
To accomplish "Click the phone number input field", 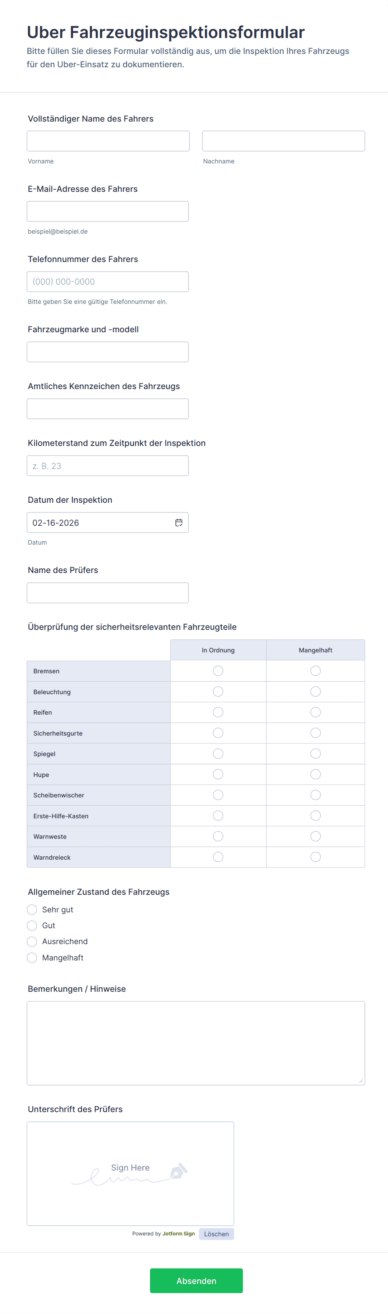I will 108,282.
